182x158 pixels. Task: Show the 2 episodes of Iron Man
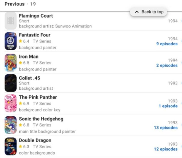(x=167, y=66)
